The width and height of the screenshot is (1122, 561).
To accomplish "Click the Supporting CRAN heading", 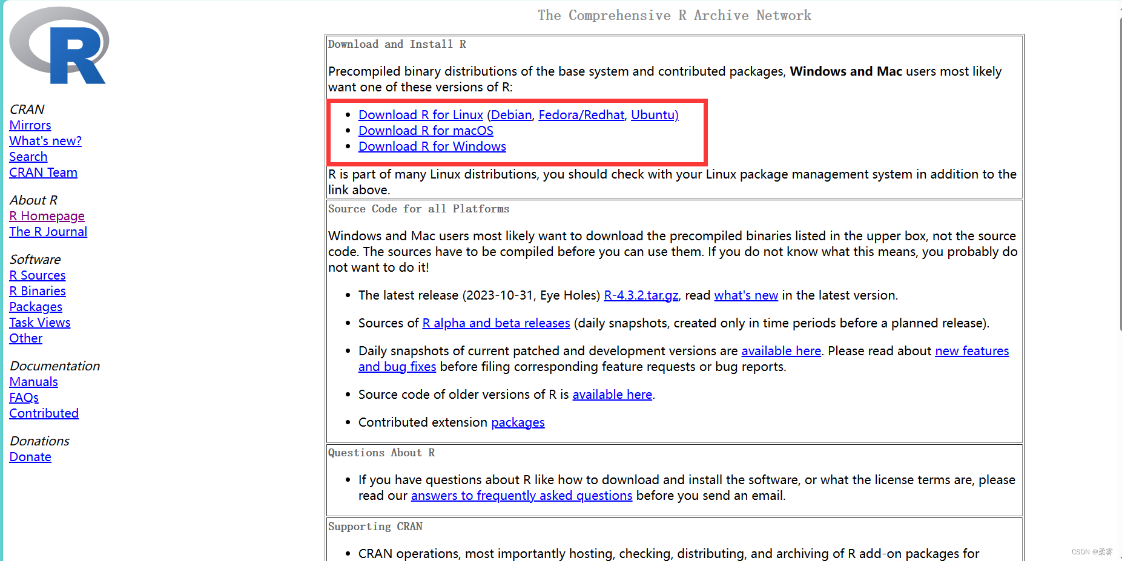I will click(x=375, y=527).
